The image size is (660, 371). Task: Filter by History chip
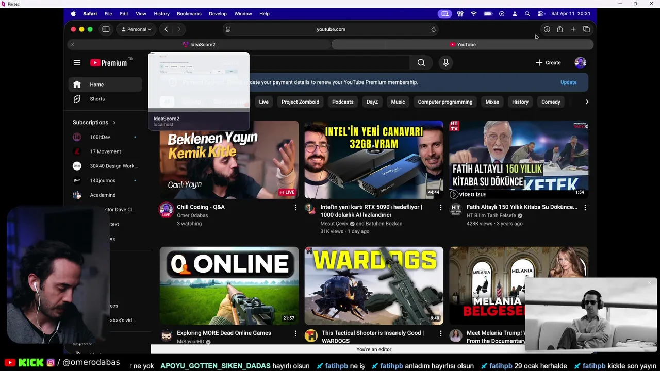(x=520, y=102)
